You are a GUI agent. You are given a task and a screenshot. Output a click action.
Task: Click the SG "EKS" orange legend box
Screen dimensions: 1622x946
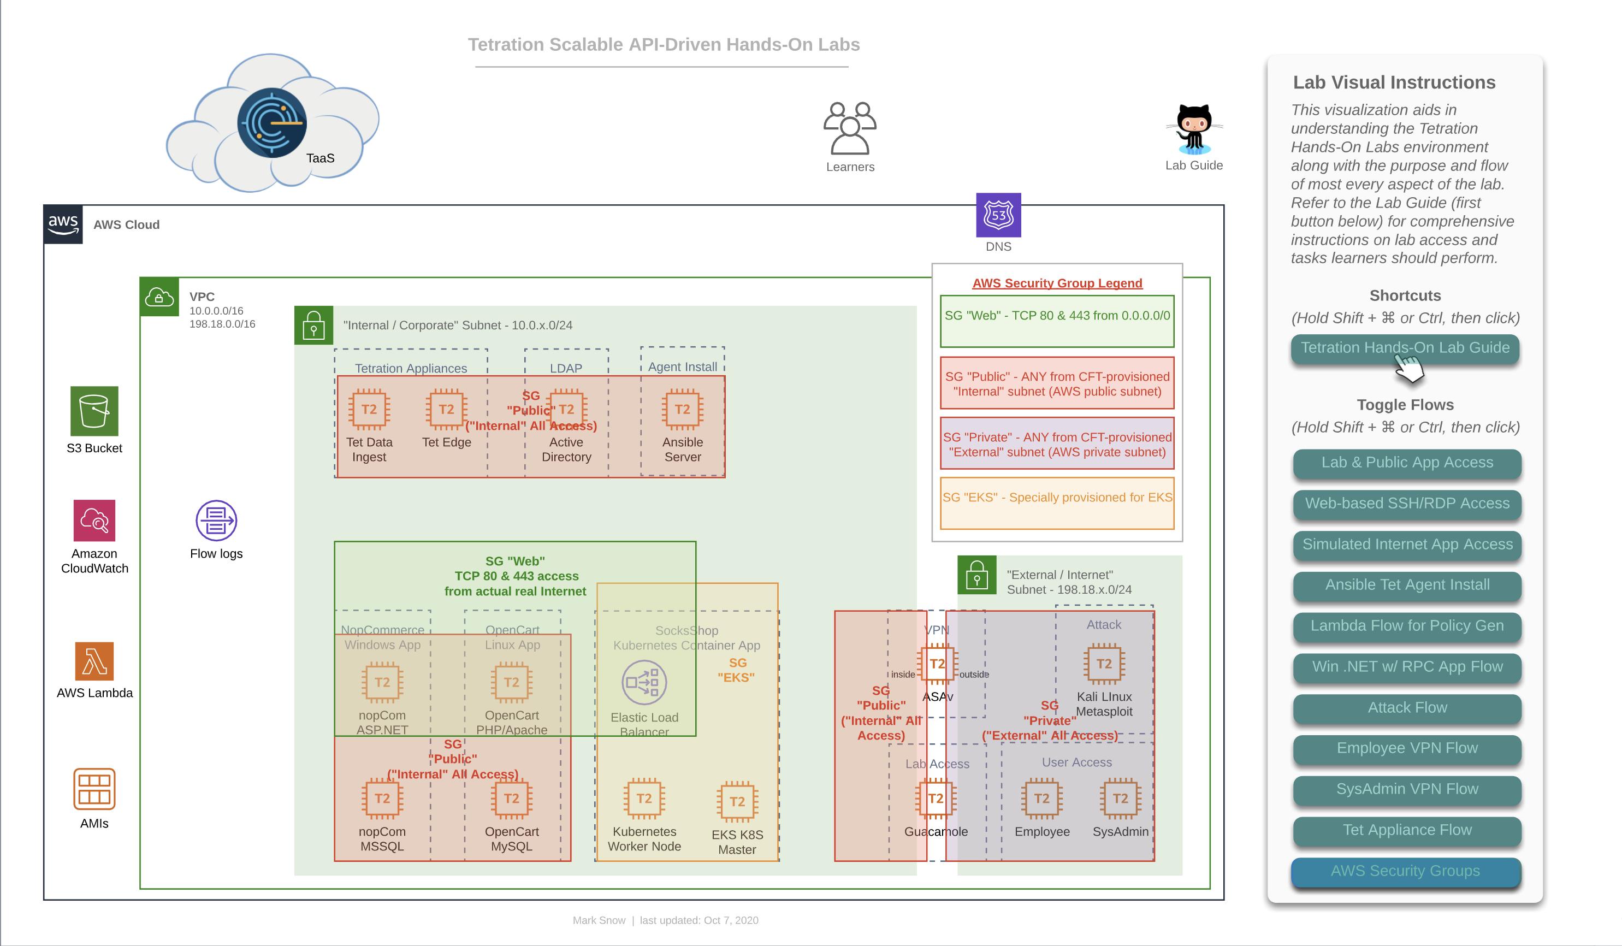click(1057, 503)
